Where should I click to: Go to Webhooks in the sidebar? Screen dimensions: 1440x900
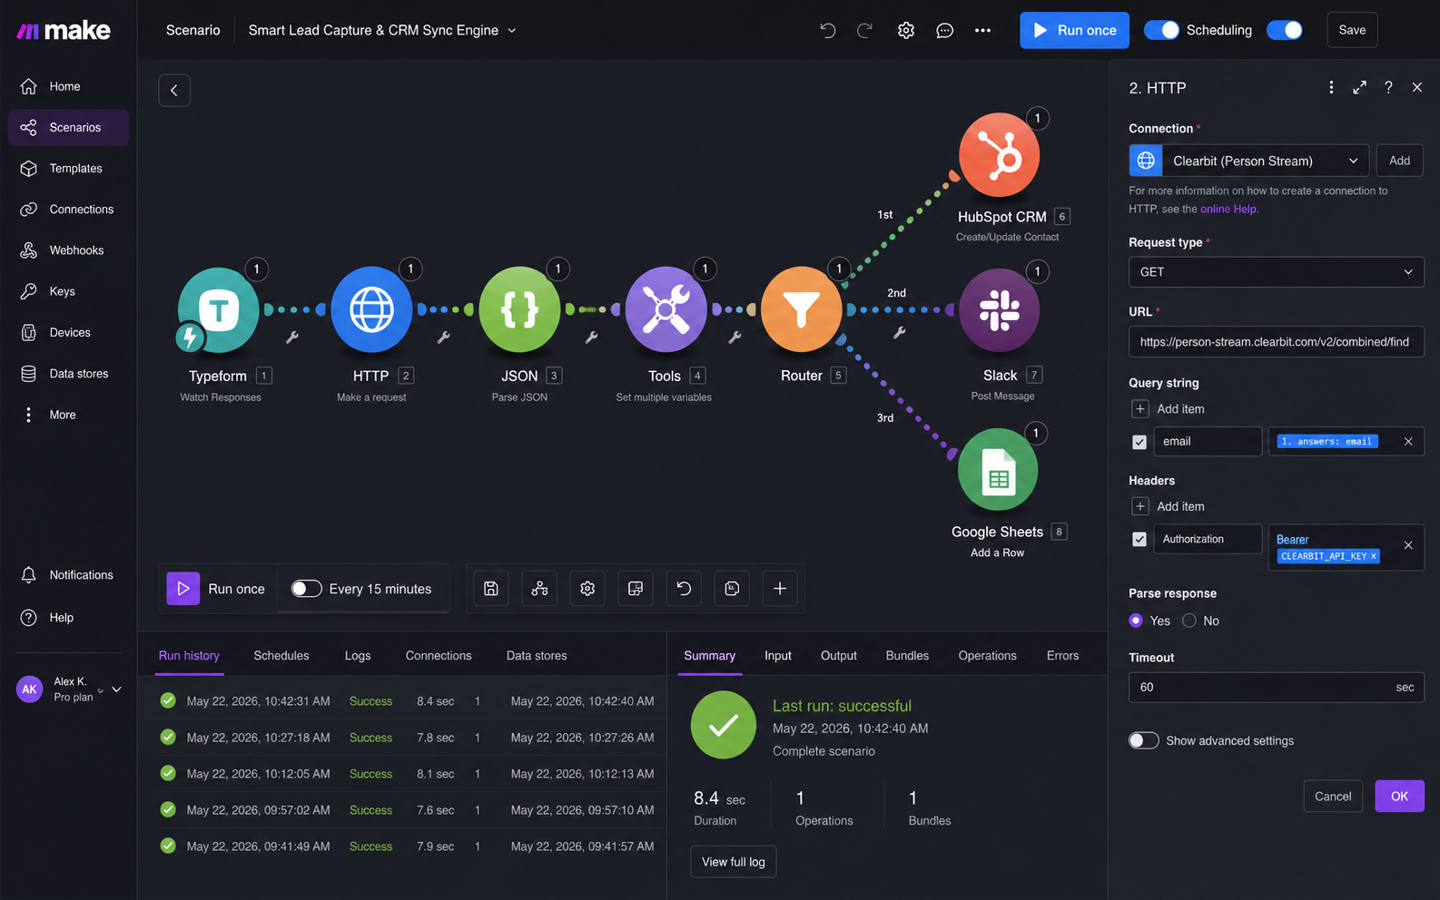(x=68, y=250)
